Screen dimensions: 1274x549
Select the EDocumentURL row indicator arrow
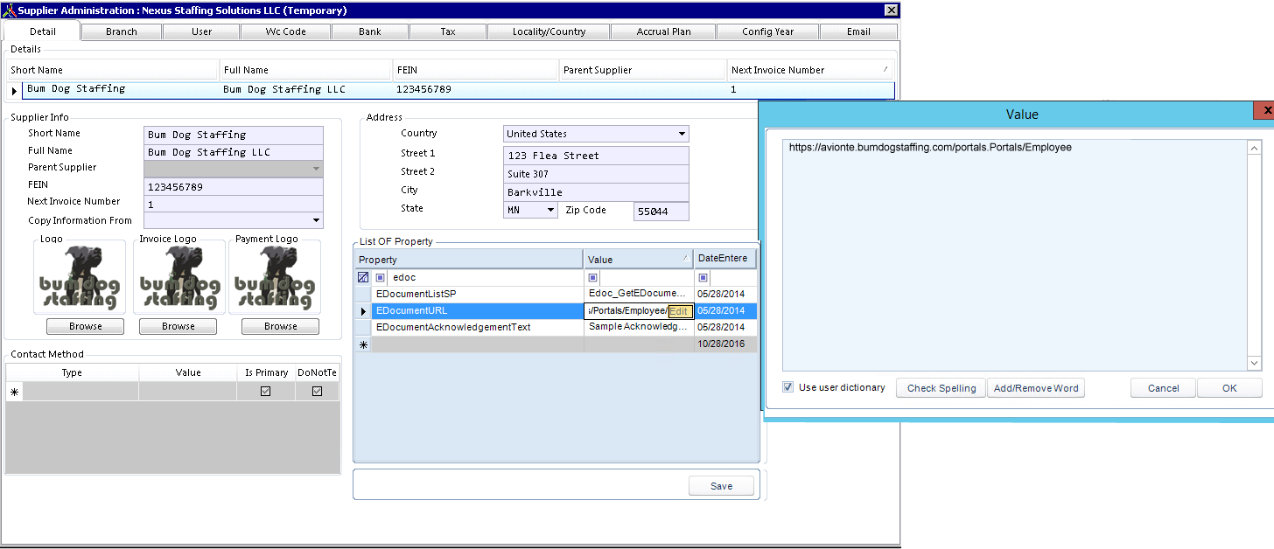click(x=363, y=311)
